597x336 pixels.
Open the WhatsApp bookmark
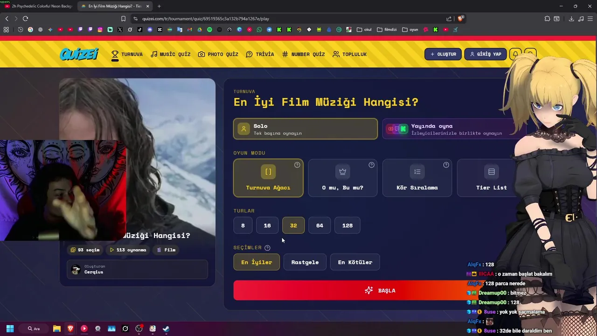click(x=259, y=29)
